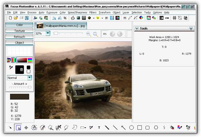
Task: Open file with the folder icon
Action: click(16, 18)
